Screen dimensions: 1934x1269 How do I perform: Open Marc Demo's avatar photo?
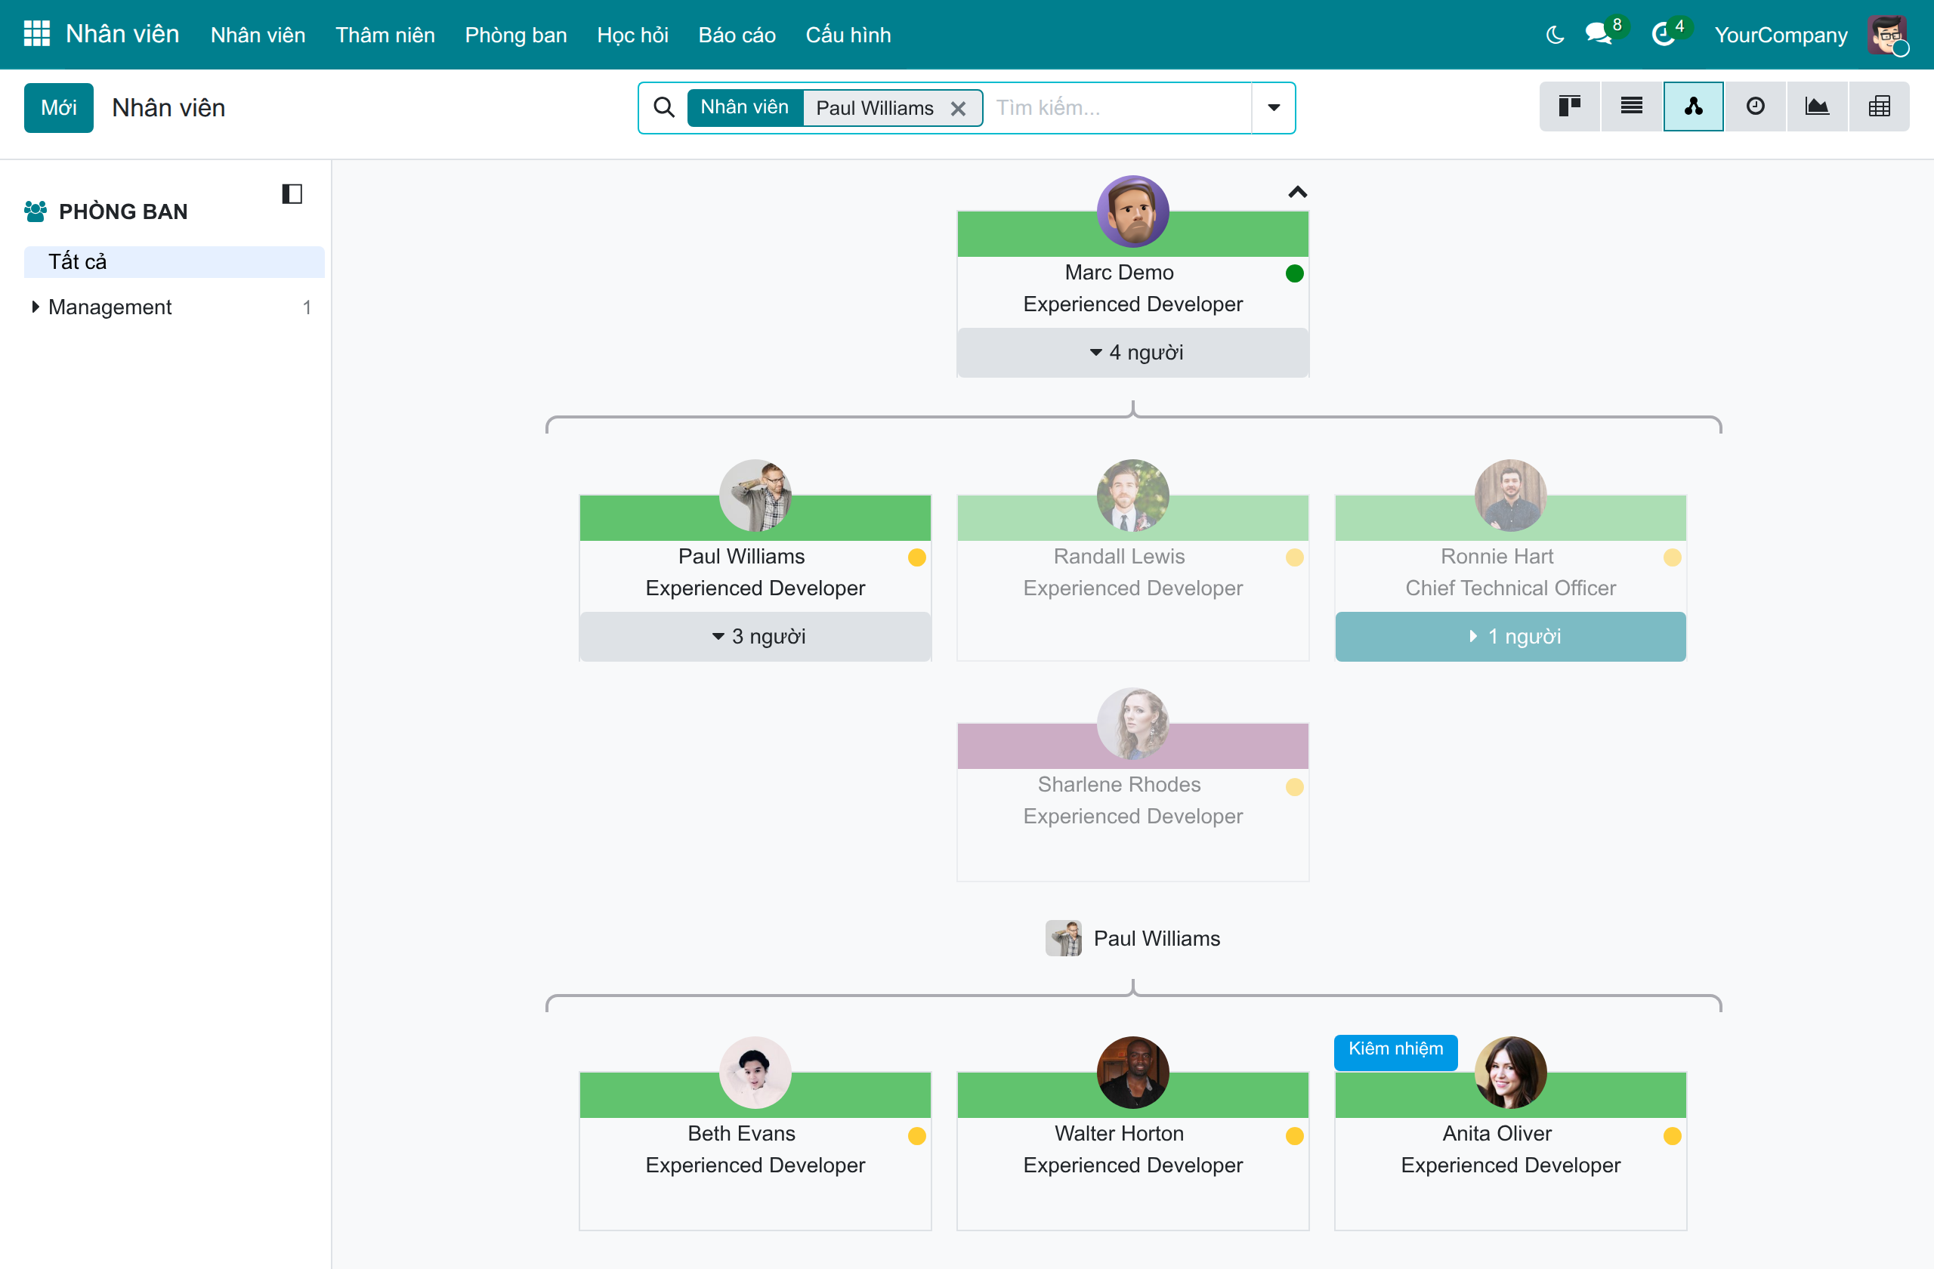pos(1132,211)
